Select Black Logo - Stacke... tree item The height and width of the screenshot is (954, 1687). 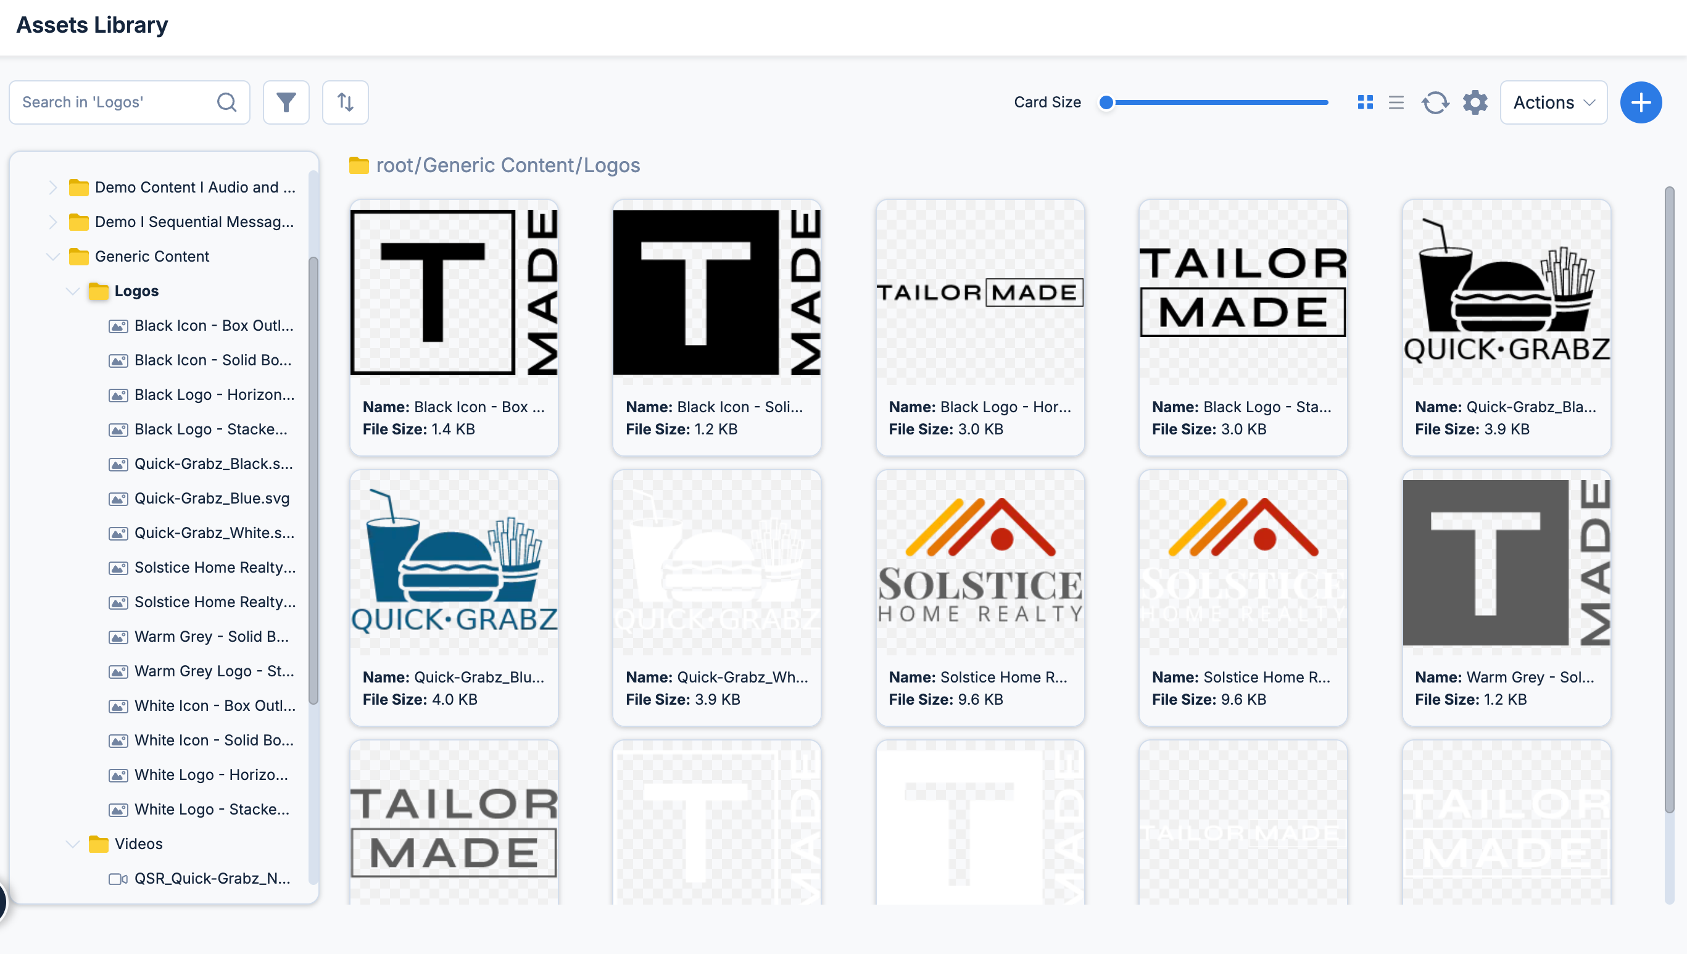pos(211,430)
